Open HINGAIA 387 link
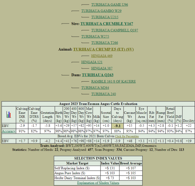The image size is (195, 186). coord(102,68)
